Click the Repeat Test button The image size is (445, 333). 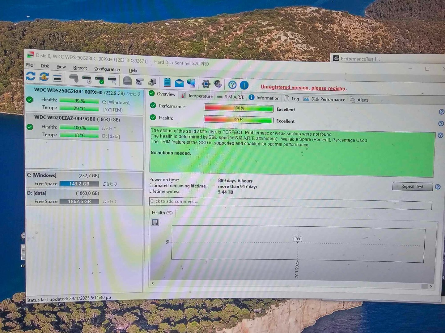412,187
